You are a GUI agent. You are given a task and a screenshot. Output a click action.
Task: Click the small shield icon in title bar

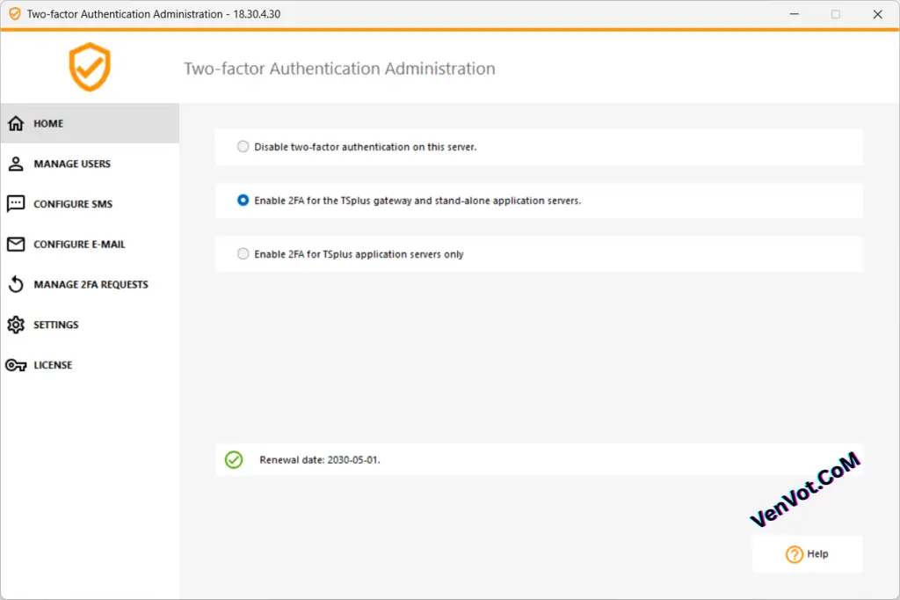(15, 14)
